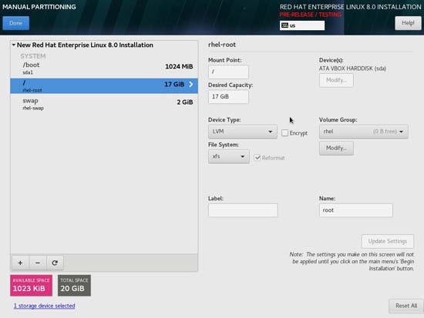
Task: Click Modify under Volume Group
Action: 336,148
